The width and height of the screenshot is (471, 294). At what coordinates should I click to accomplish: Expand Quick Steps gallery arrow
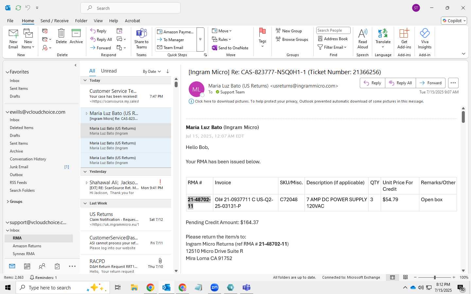pyautogui.click(x=200, y=40)
